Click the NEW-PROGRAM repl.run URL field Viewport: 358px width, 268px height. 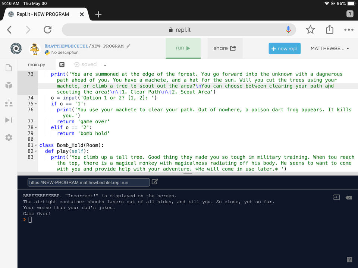(89, 182)
